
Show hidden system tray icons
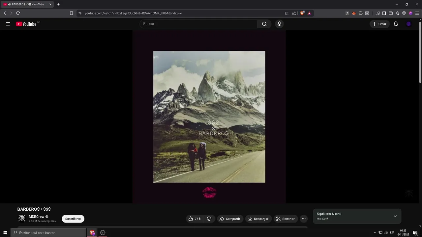click(375, 233)
